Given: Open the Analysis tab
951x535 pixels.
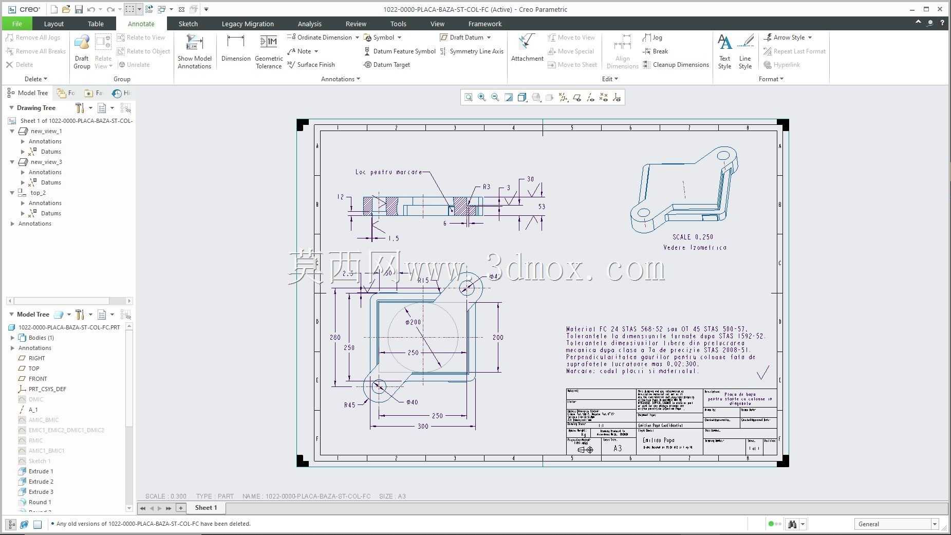Looking at the screenshot, I should point(310,24).
